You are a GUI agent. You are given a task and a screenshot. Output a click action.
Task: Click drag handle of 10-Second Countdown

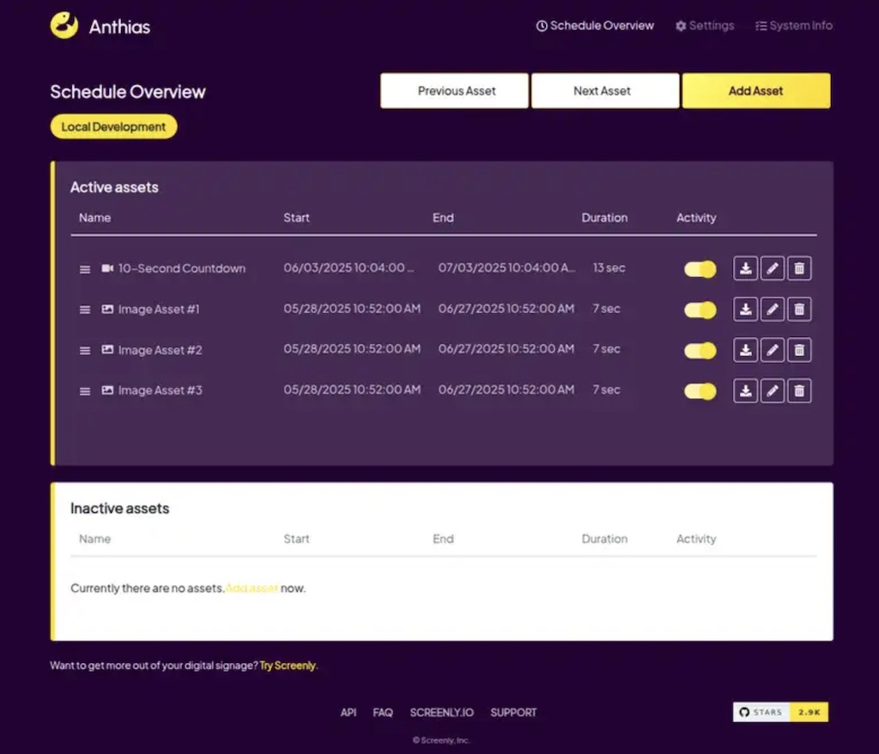coord(85,269)
